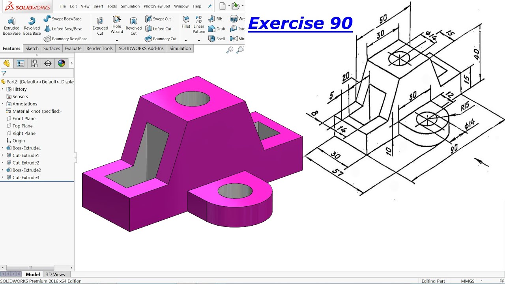Click the Exercise 90 title link

click(x=300, y=23)
